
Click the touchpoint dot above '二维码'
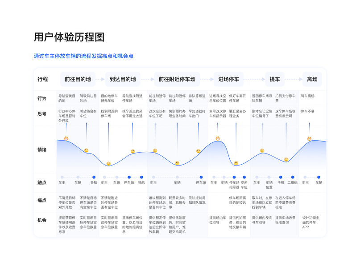(293, 177)
